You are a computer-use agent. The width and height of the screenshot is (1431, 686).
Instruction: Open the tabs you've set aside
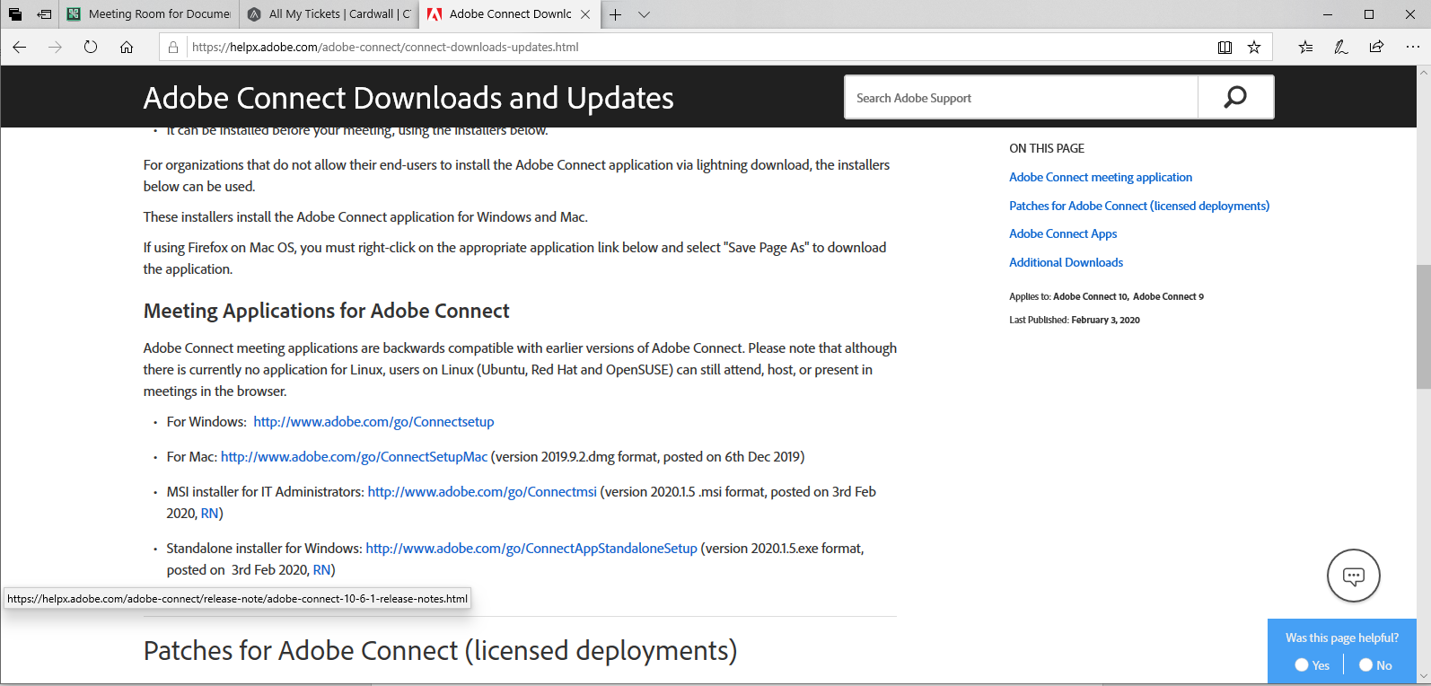coord(15,14)
